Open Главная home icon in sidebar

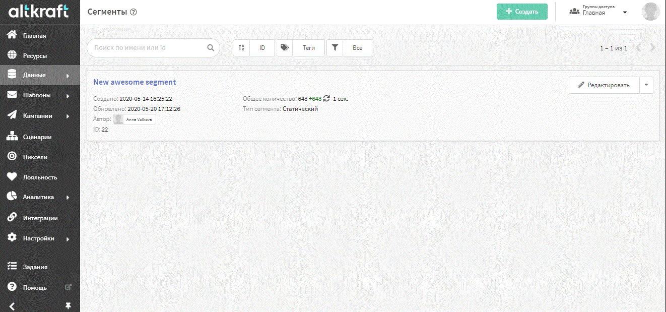(13, 35)
